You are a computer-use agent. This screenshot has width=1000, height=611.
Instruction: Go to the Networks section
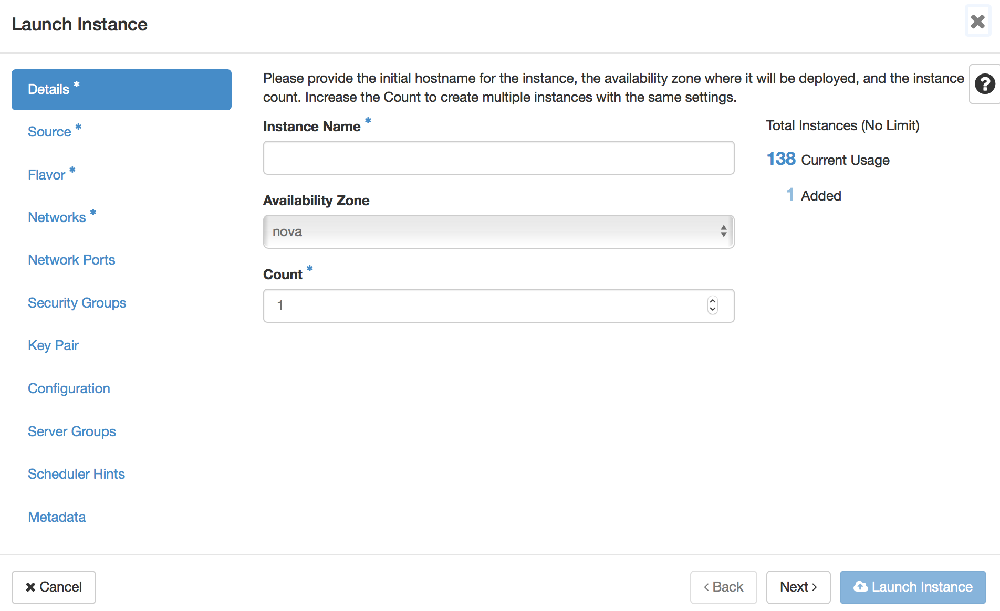57,217
